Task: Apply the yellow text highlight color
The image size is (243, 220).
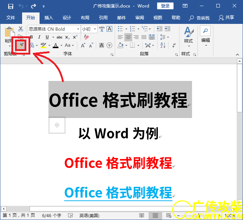Action: pos(43,45)
